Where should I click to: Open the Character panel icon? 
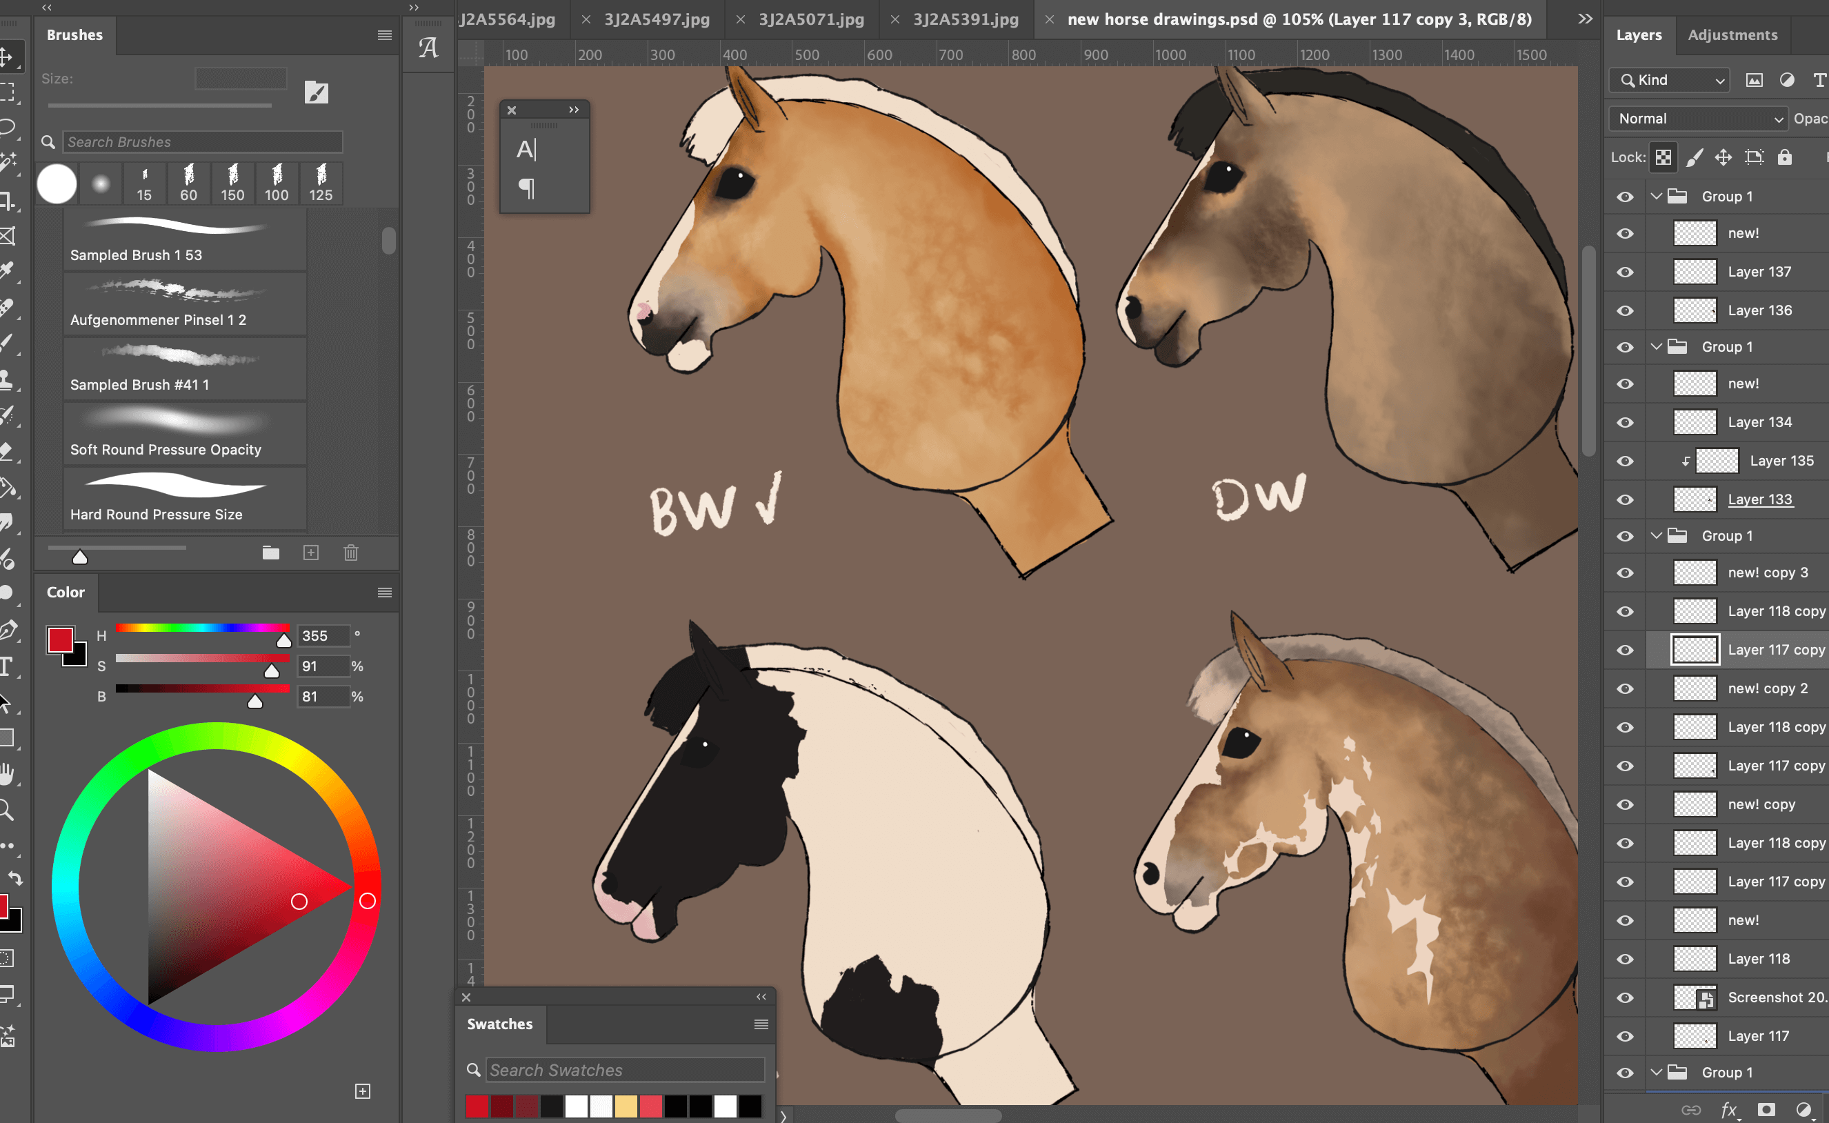(526, 149)
